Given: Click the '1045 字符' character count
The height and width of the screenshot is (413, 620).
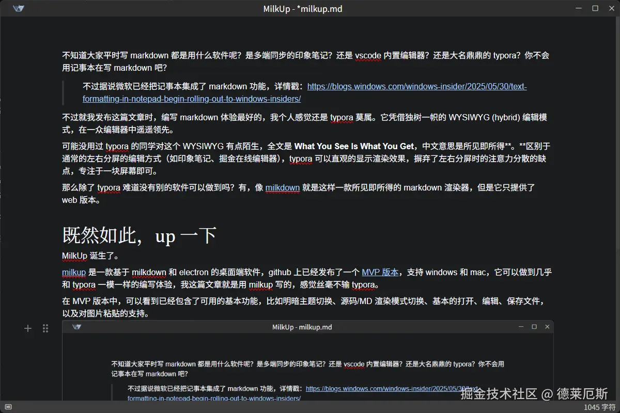Looking at the screenshot, I should [599, 407].
